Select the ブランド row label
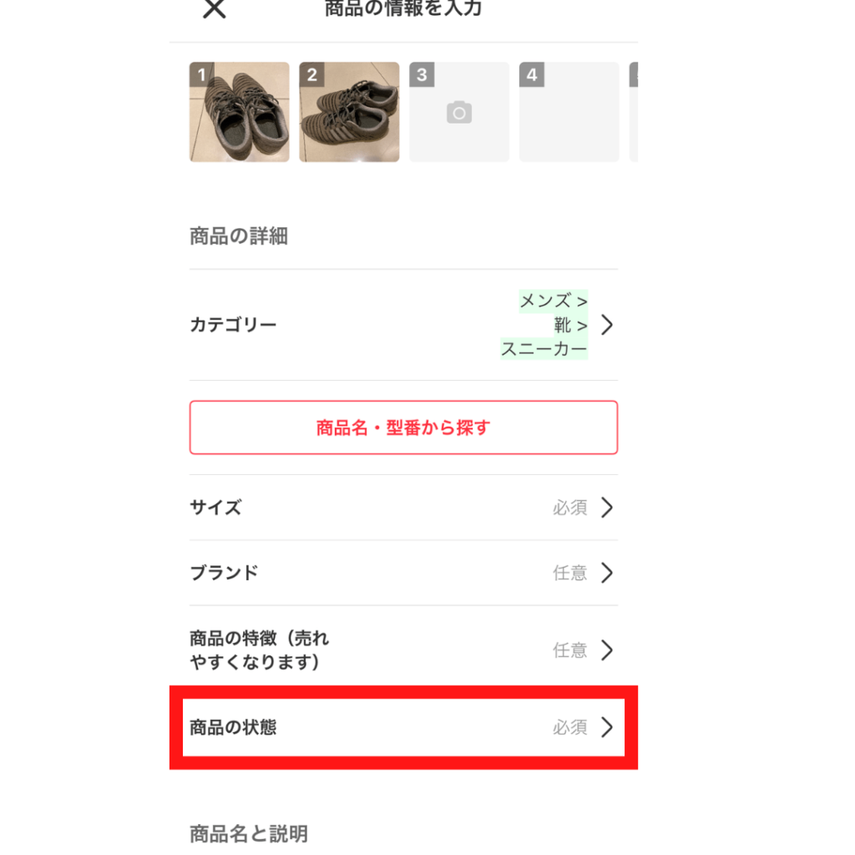The width and height of the screenshot is (855, 855). point(224,573)
